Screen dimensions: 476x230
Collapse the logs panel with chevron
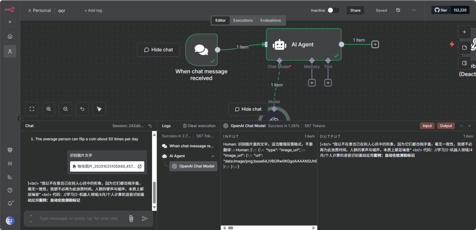click(470, 126)
